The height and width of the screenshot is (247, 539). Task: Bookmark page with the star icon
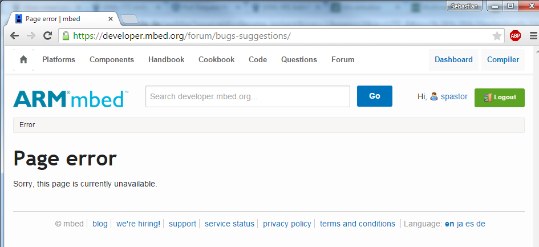[497, 36]
